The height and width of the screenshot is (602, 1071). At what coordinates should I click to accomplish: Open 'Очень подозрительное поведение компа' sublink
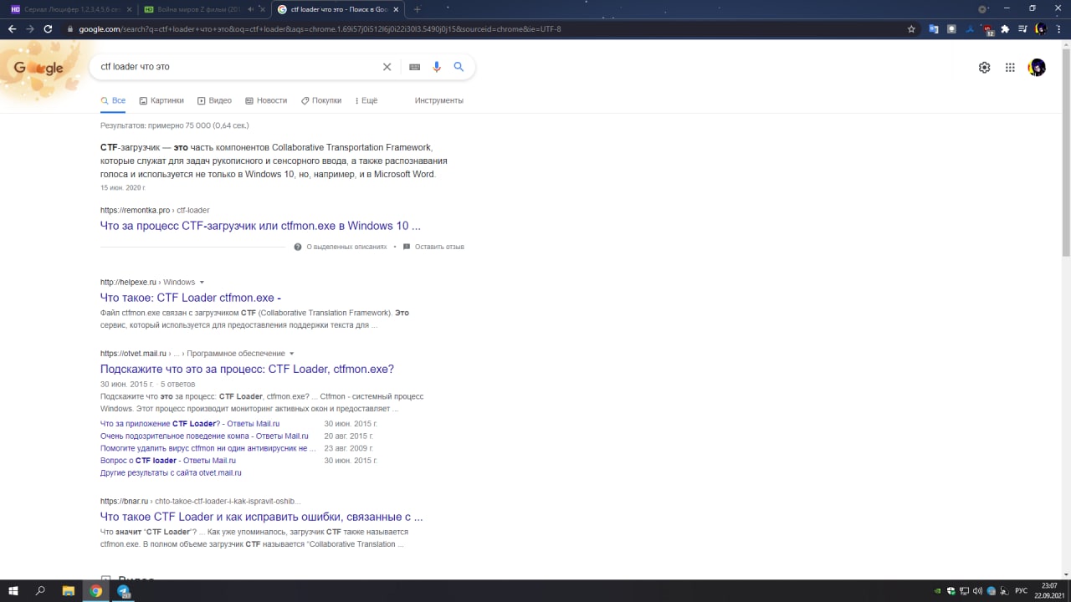click(204, 436)
